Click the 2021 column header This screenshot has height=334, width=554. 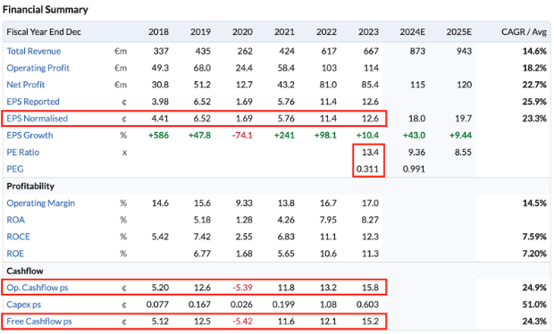284,32
